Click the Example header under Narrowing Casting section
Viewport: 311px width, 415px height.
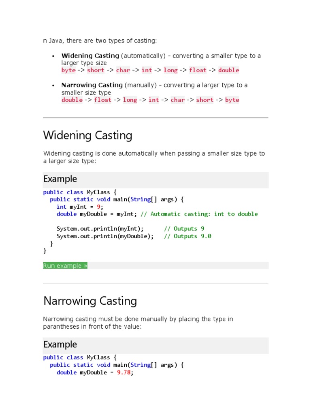tap(60, 345)
